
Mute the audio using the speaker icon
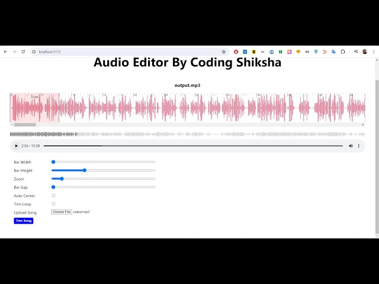pyautogui.click(x=351, y=146)
